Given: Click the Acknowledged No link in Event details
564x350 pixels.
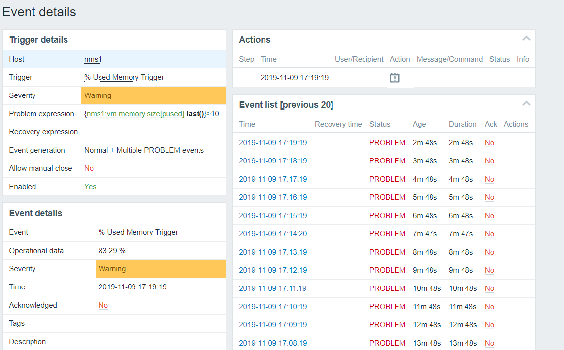Looking at the screenshot, I should point(103,305).
